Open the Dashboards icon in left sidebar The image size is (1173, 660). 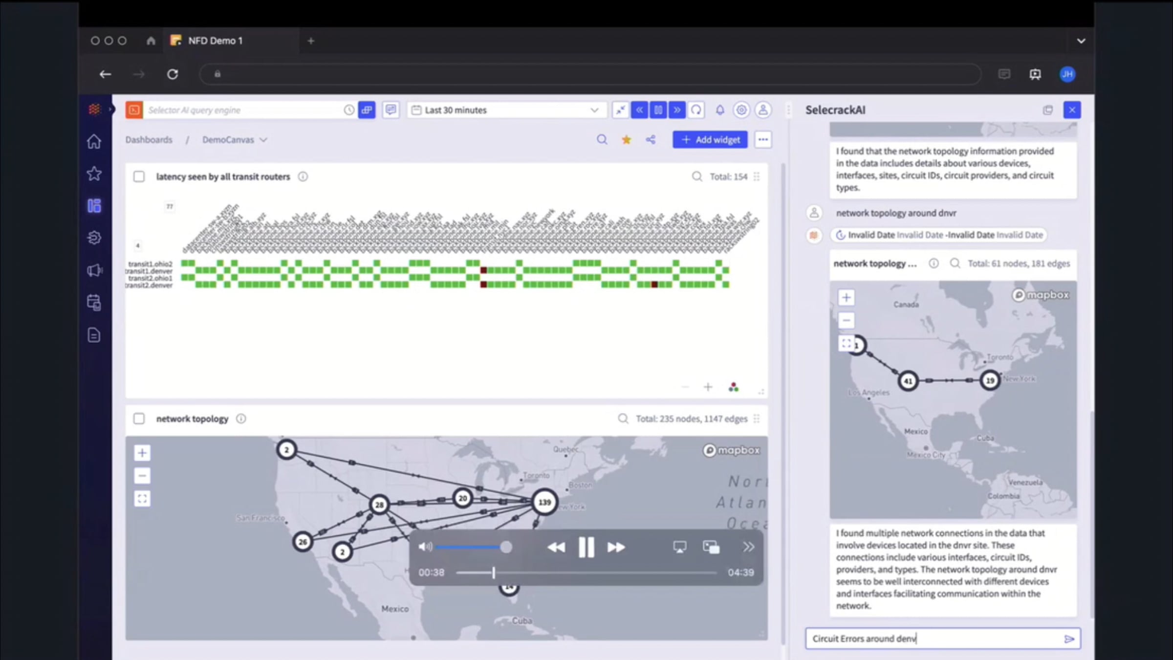[x=94, y=205]
